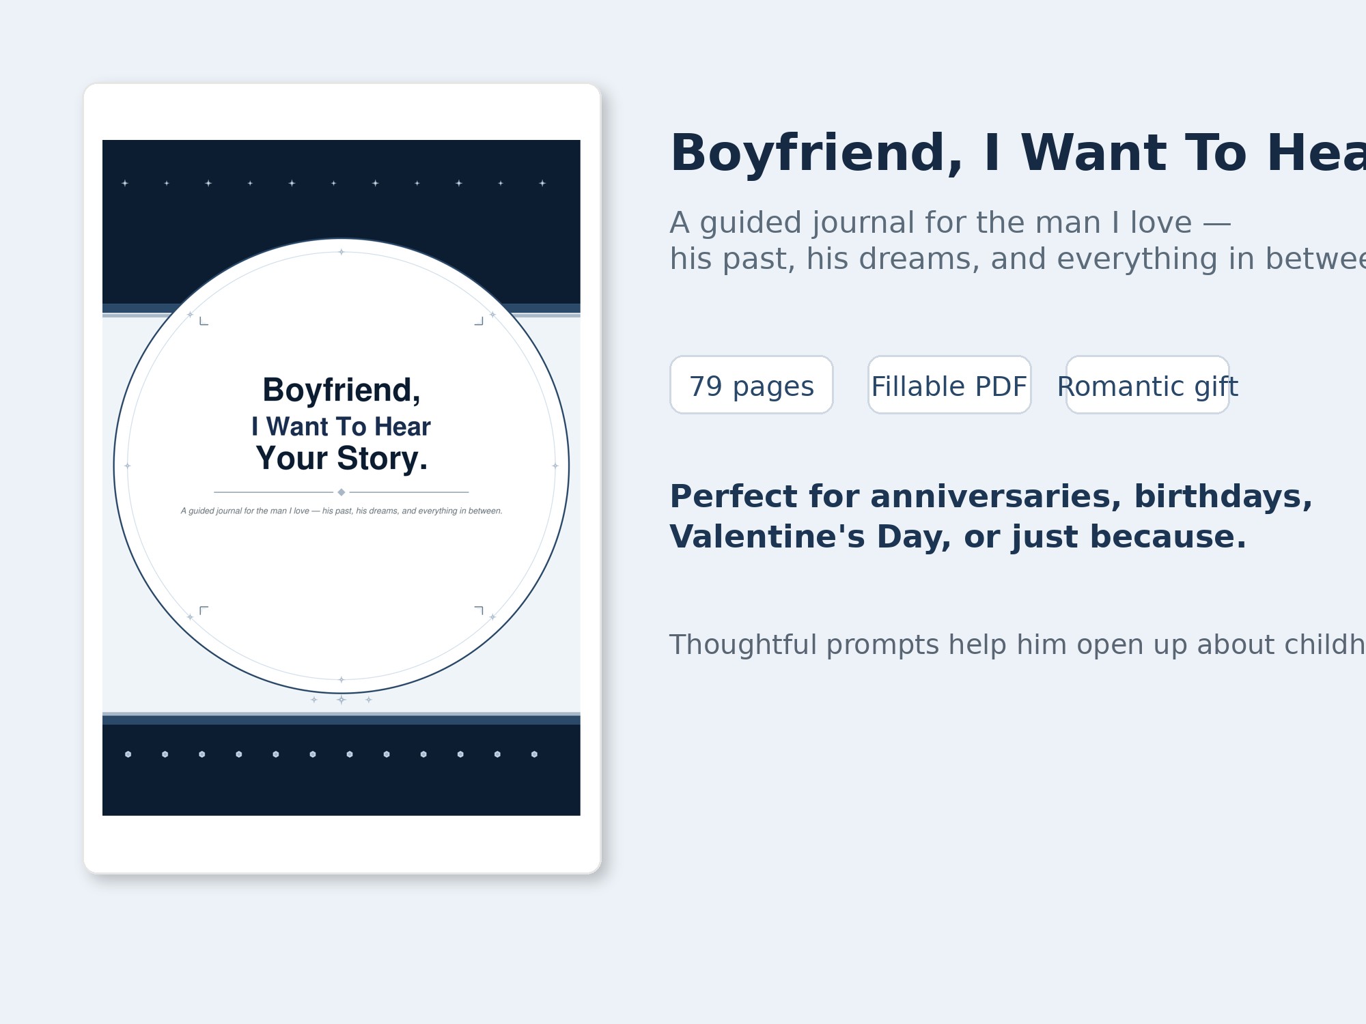The height and width of the screenshot is (1024, 1366).
Task: Click the "Your Story." text on the cover
Action: coord(341,458)
